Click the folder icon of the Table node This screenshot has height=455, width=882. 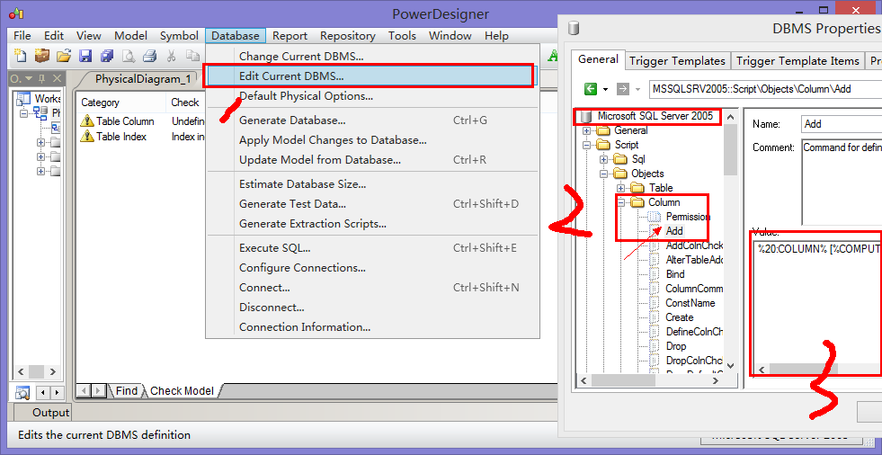tap(637, 188)
